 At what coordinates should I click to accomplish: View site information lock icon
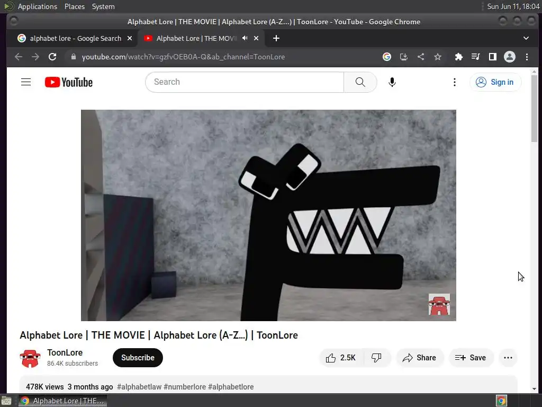click(73, 57)
